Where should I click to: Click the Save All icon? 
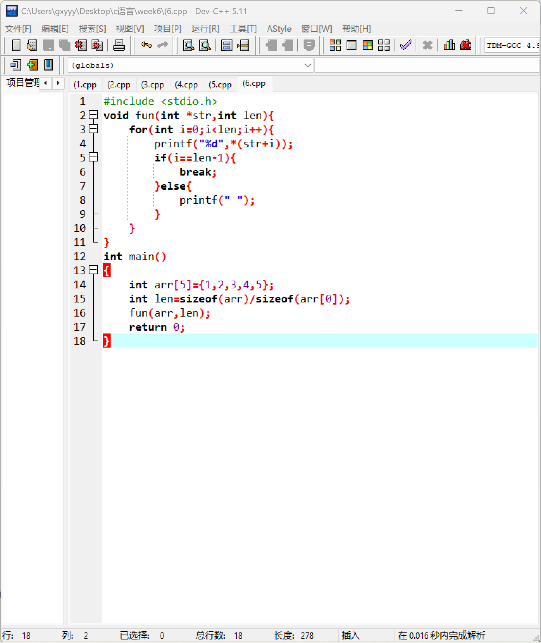click(x=64, y=45)
